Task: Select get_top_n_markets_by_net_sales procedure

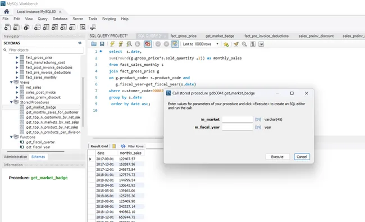Action: point(52,123)
